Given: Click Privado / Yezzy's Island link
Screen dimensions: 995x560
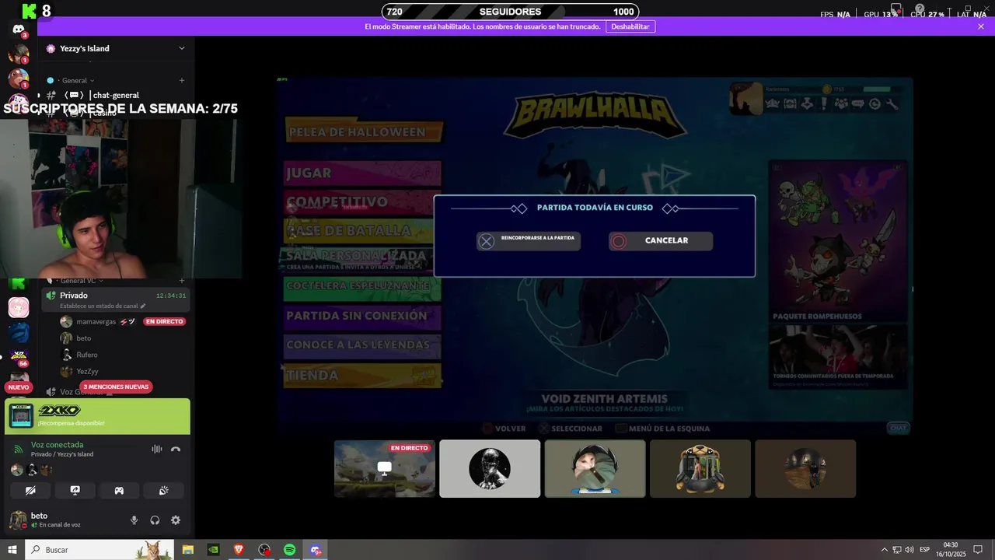Looking at the screenshot, I should [x=62, y=454].
